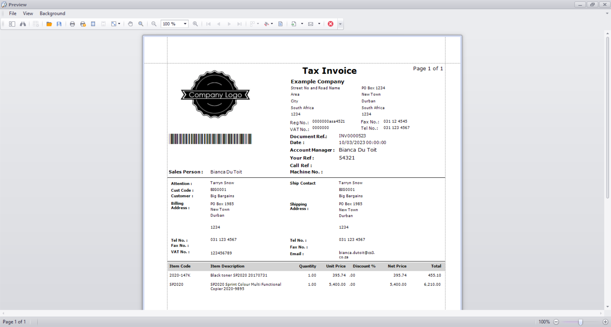Click the binoculars Search icon
The width and height of the screenshot is (611, 327).
[23, 24]
